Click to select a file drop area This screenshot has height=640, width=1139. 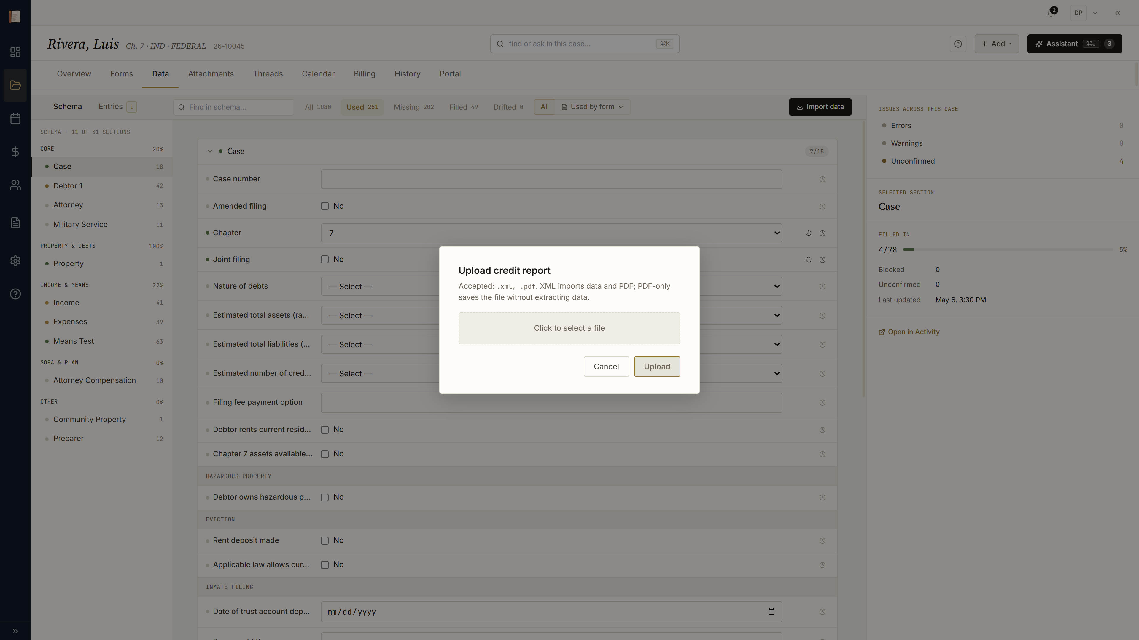tap(569, 328)
